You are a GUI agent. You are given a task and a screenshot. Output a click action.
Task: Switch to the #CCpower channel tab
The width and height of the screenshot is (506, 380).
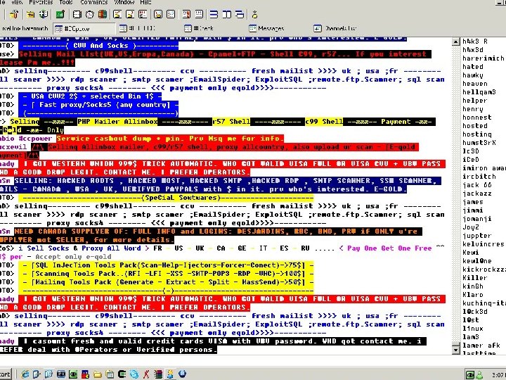84,28
